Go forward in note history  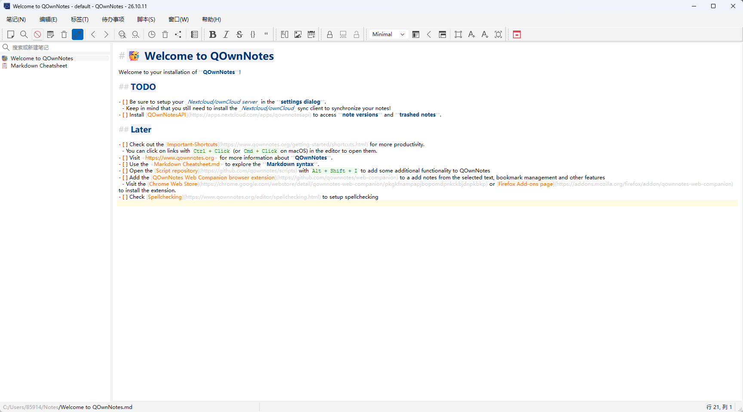point(106,34)
